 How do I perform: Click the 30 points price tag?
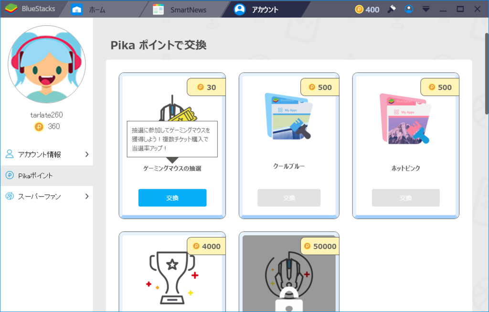click(206, 87)
